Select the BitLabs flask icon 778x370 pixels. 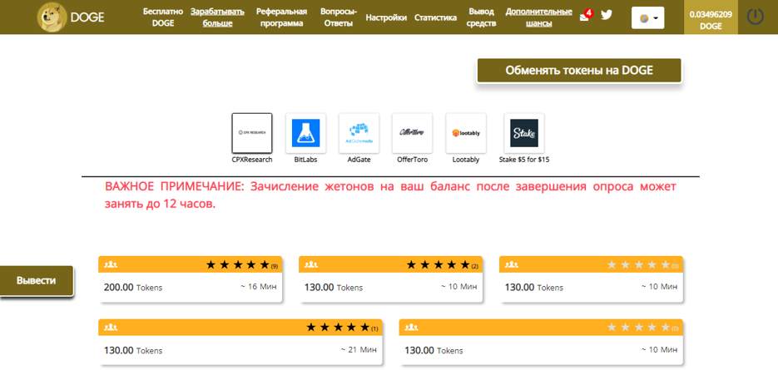pos(305,133)
